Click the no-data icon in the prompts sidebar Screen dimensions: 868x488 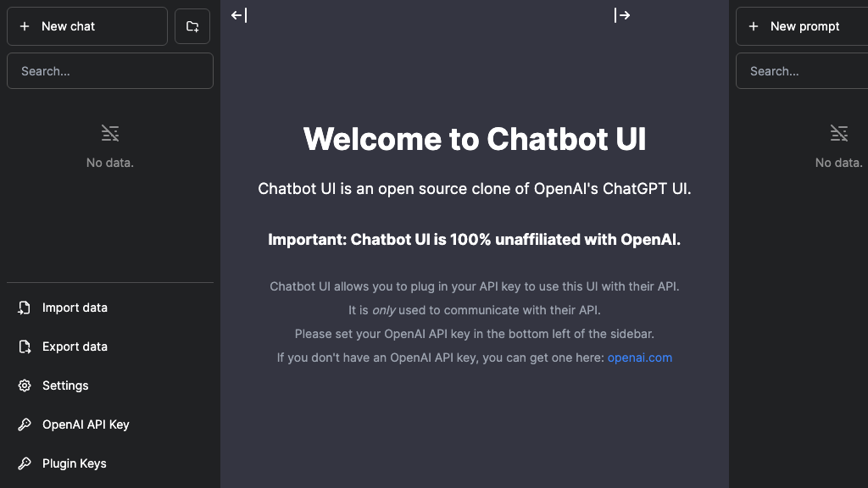point(839,133)
